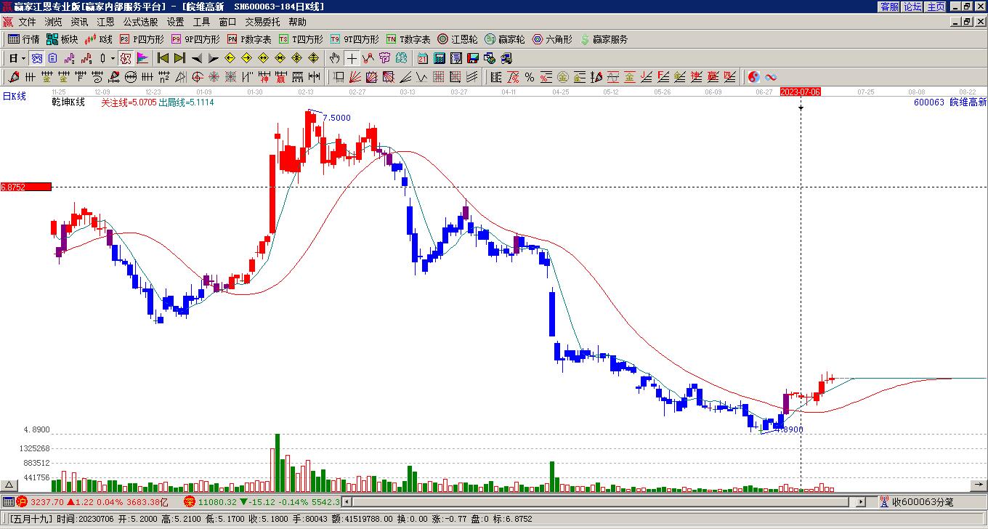Screen dimensions: 988x529
Task: Expand the candlestick style dropdown arrow
Action: point(113,58)
